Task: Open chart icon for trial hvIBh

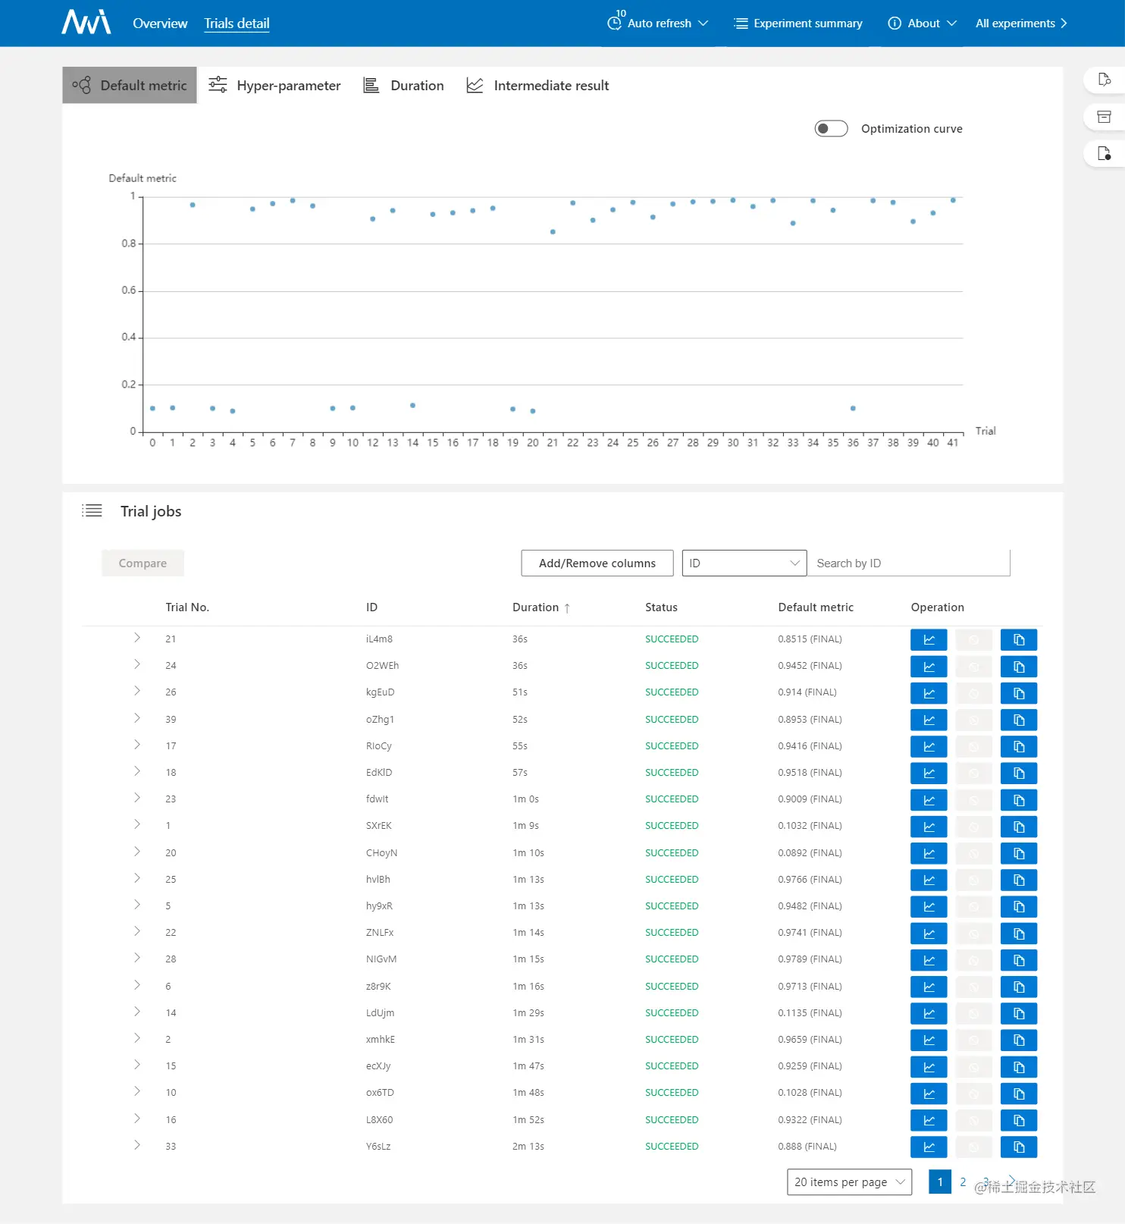Action: [x=929, y=880]
